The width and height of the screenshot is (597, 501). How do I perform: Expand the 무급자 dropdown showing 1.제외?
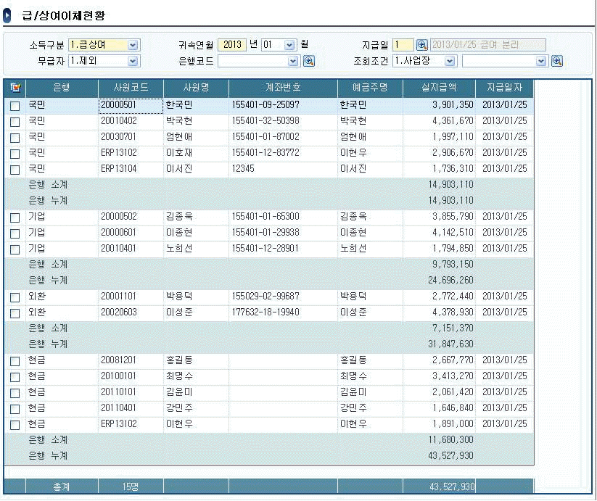click(x=133, y=61)
